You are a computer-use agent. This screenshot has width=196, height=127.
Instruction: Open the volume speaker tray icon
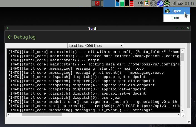(x=140, y=3)
